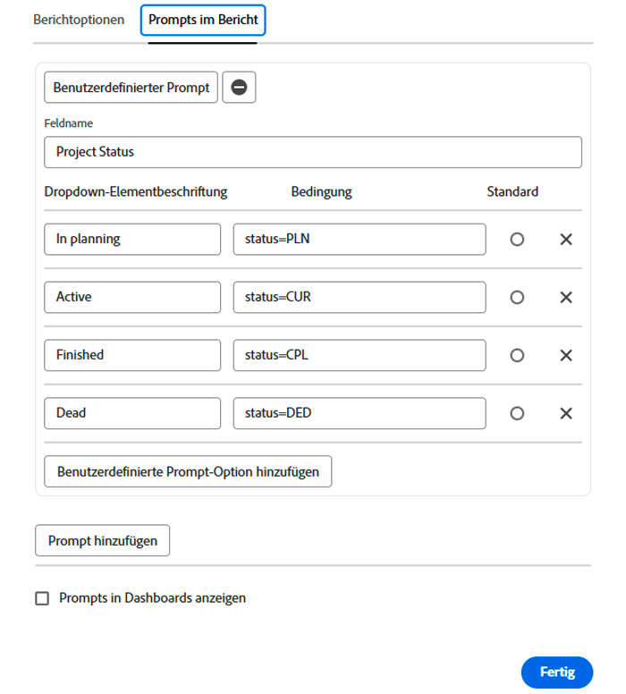
Task: Click the status=PLN condition field
Action: [360, 240]
